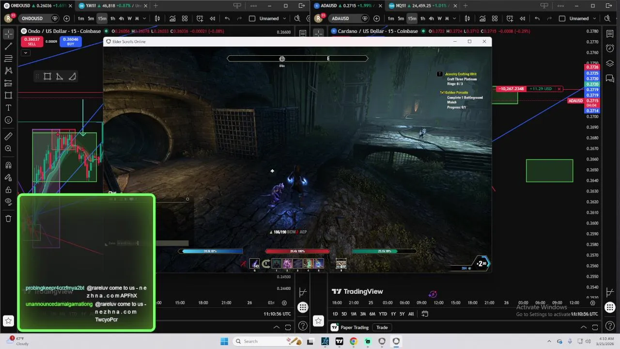
Task: Open indicator templates in ADAUSD toolbar
Action: [495, 18]
